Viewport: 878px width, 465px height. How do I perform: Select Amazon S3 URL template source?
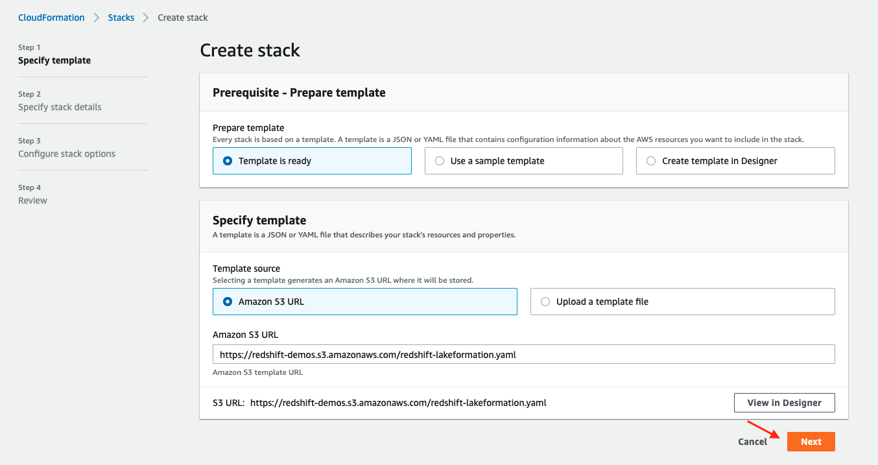pyautogui.click(x=228, y=302)
